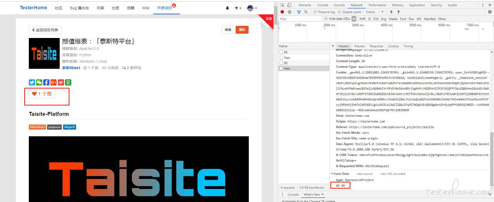Close the request details pane
494x202 pixels.
pos(333,46)
